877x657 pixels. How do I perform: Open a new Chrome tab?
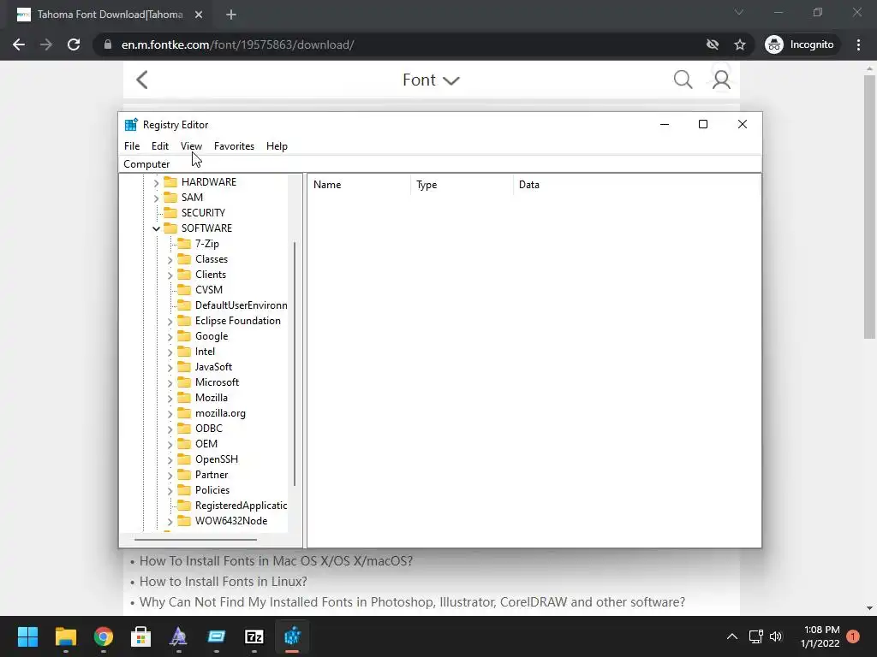click(x=231, y=15)
